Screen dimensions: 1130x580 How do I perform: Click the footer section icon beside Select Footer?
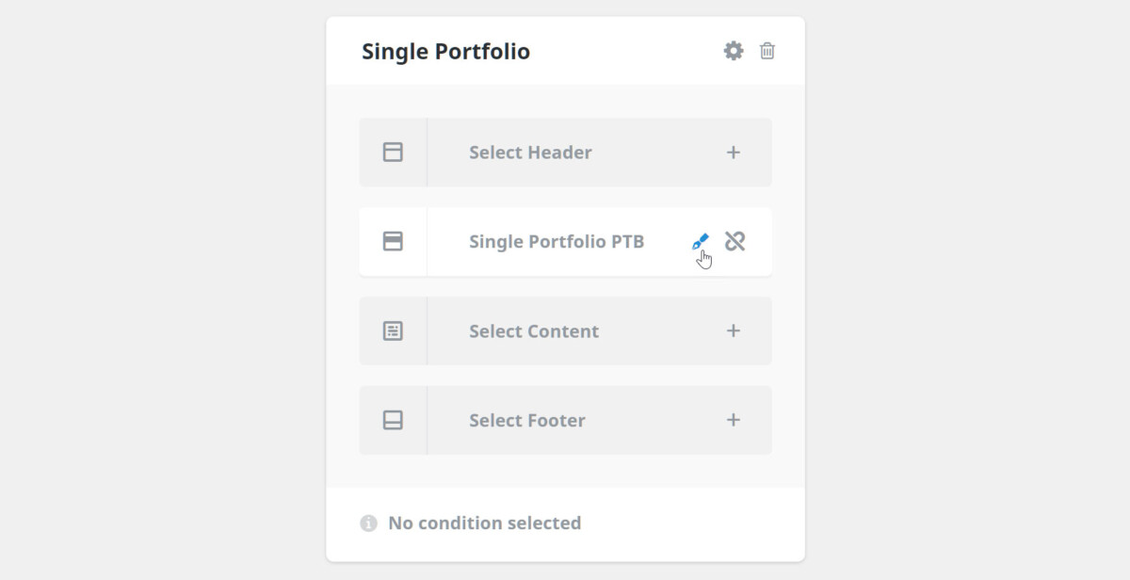[393, 420]
